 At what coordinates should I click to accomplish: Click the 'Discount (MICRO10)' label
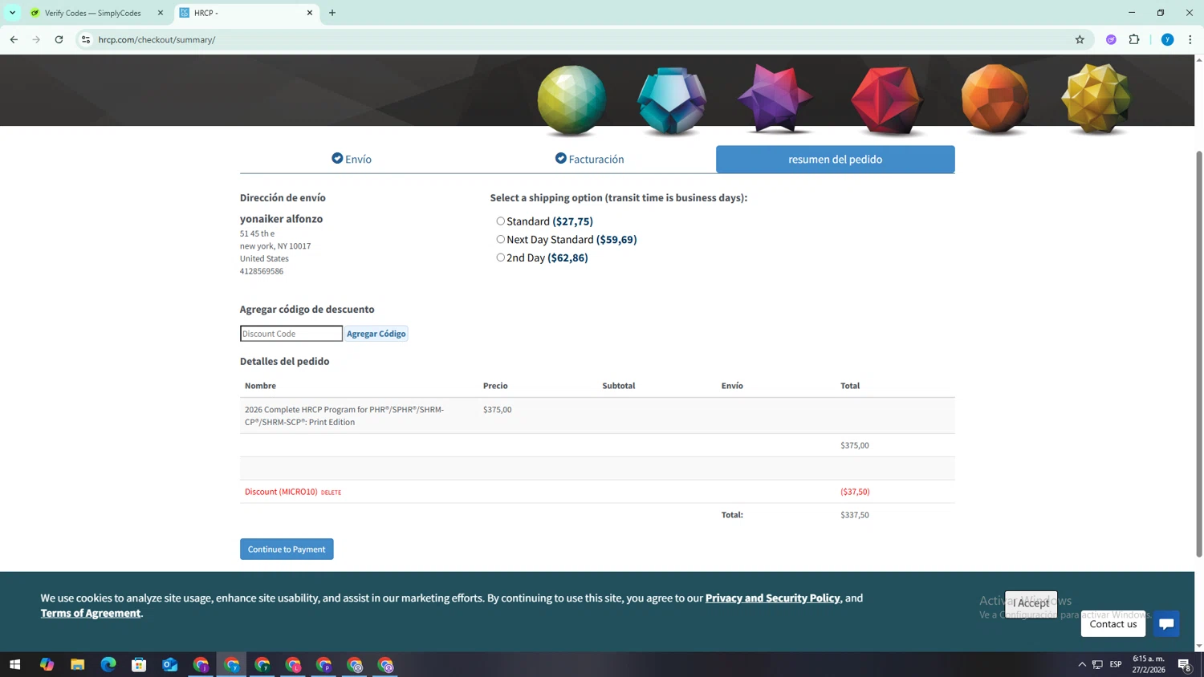(x=281, y=492)
